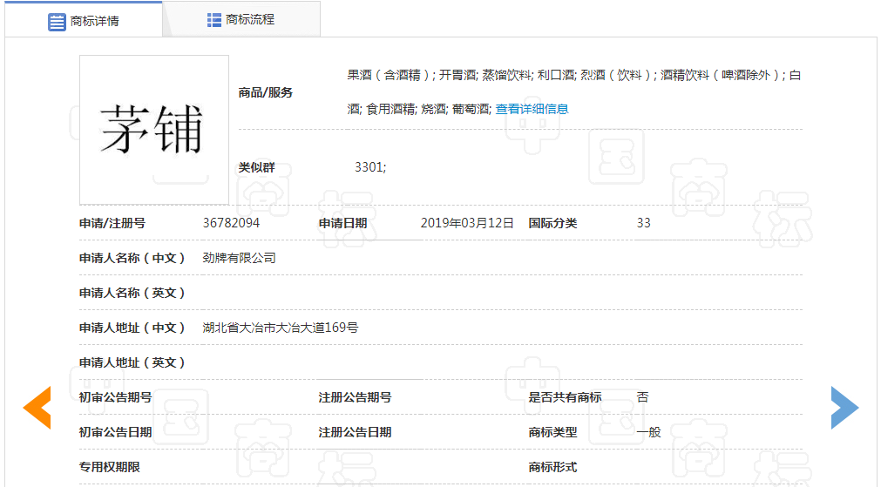The height and width of the screenshot is (487, 881).
Task: Click the 商品/服务 field label
Action: pos(265,92)
